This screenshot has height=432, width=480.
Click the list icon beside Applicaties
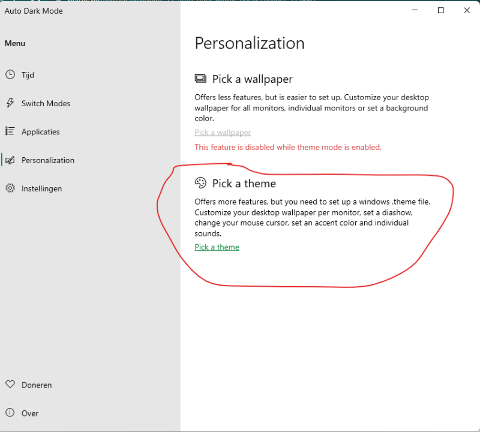coord(10,131)
